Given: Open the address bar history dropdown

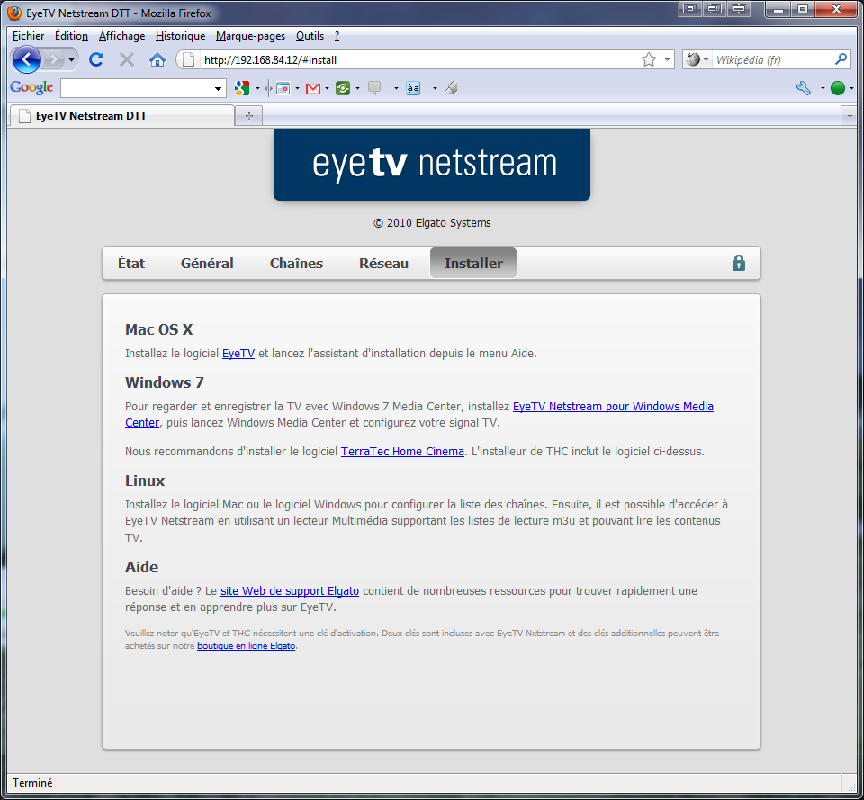Looking at the screenshot, I should pos(667,59).
